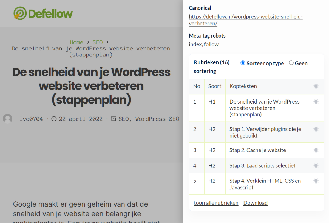Click 'toon alle rubrieken' link
329x223 pixels.
click(216, 203)
